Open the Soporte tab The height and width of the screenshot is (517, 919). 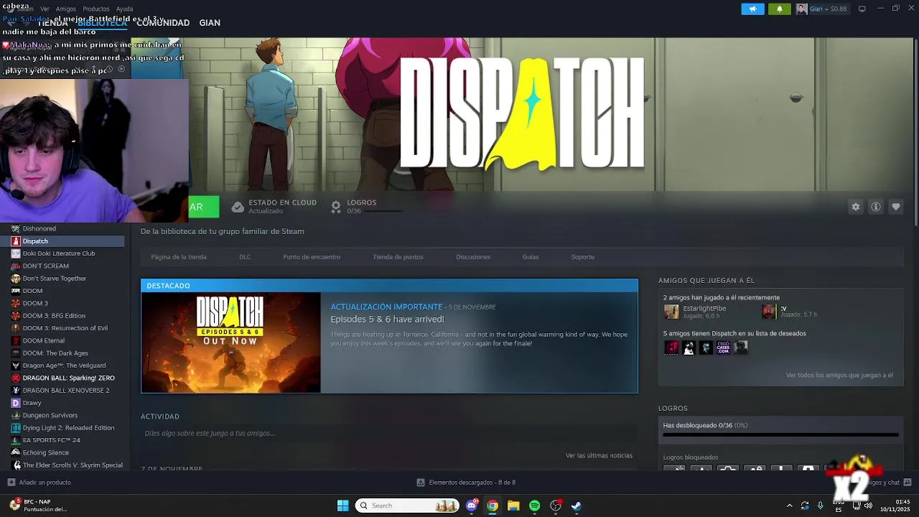click(582, 256)
